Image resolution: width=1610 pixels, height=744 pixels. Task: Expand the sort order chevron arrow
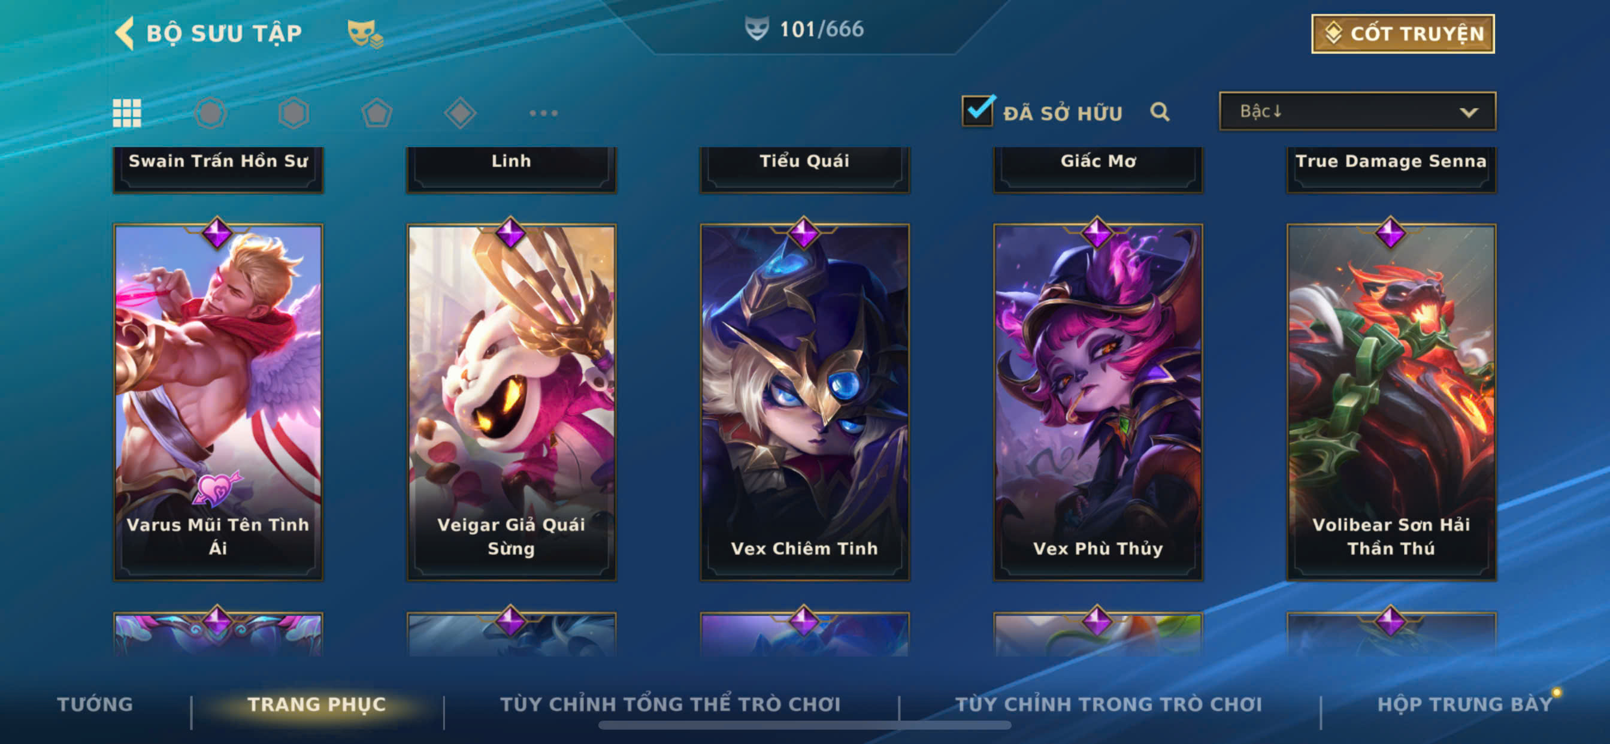point(1469,113)
